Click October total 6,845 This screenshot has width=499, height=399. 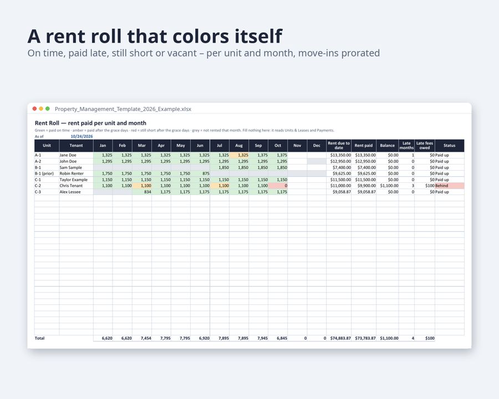278,338
